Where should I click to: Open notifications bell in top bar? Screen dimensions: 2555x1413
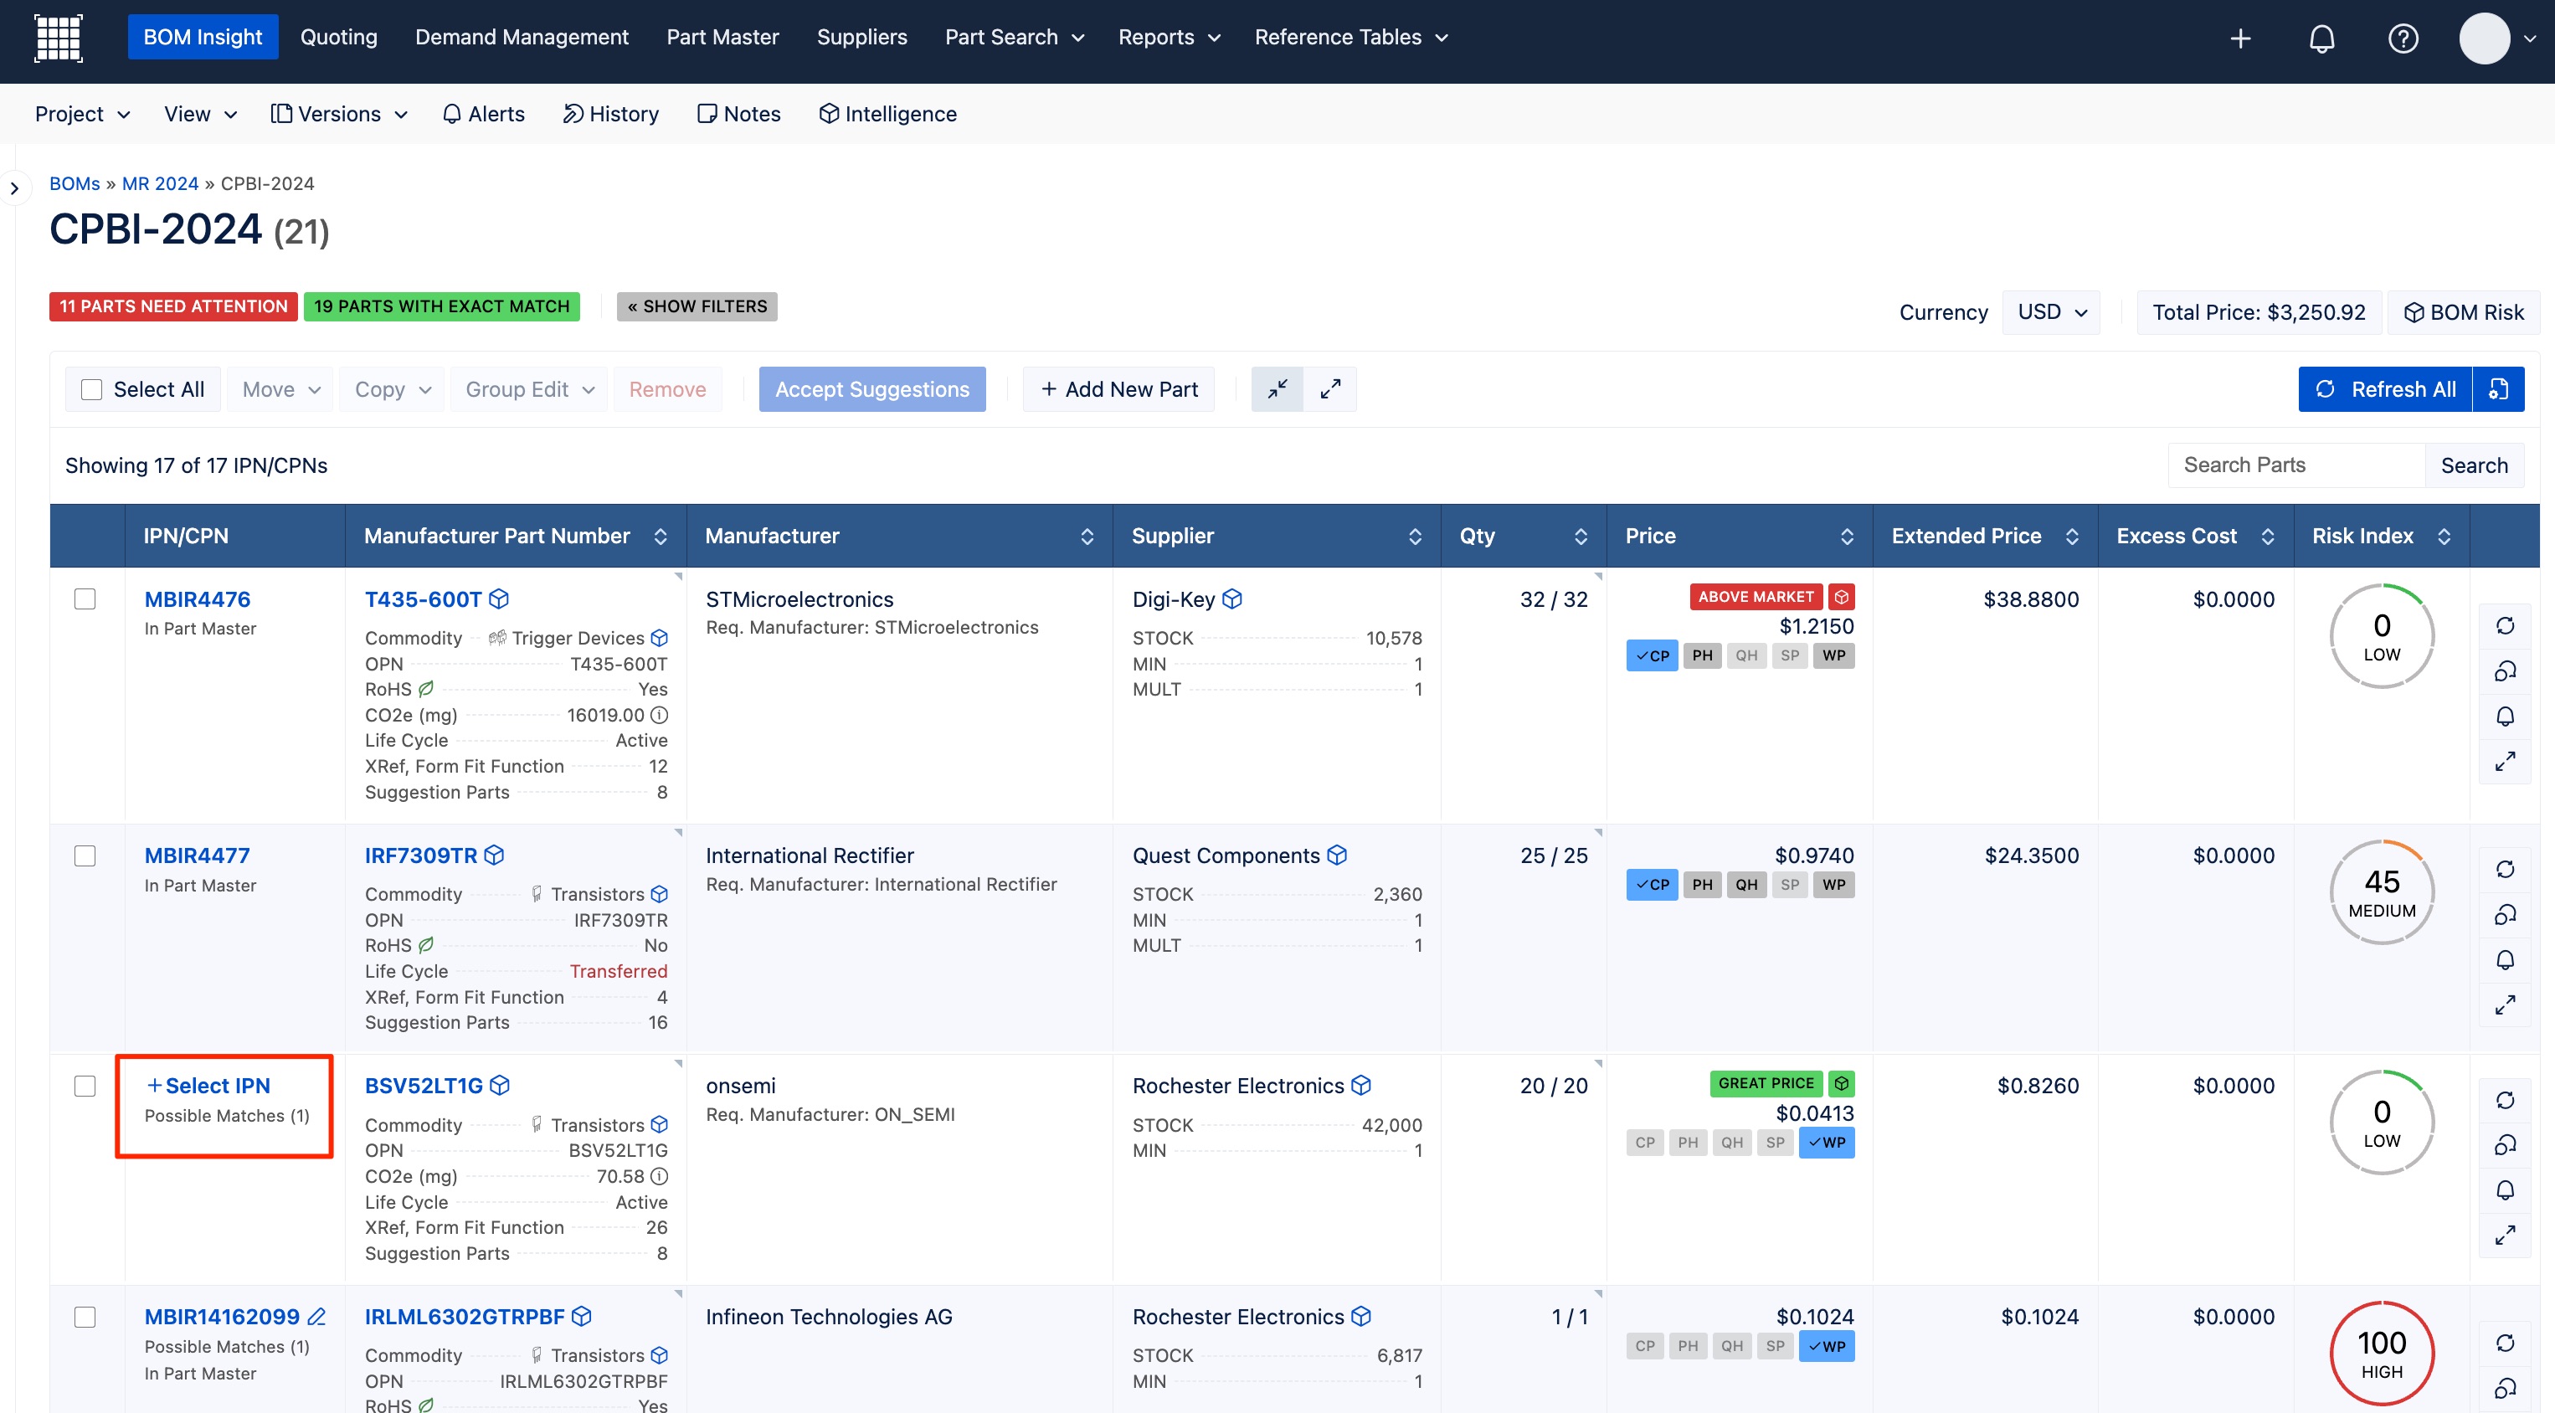pos(2322,39)
